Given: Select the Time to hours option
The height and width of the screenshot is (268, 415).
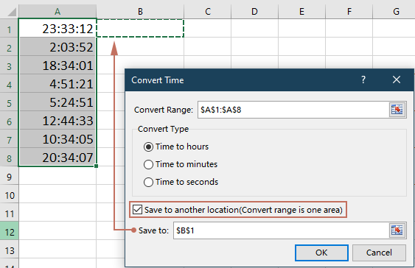Looking at the screenshot, I should point(176,147).
